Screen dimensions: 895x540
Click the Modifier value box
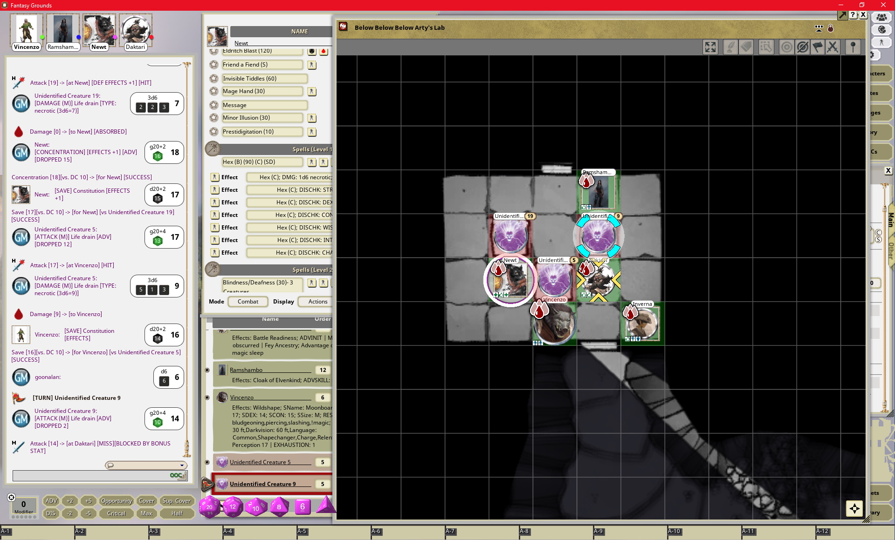point(23,506)
